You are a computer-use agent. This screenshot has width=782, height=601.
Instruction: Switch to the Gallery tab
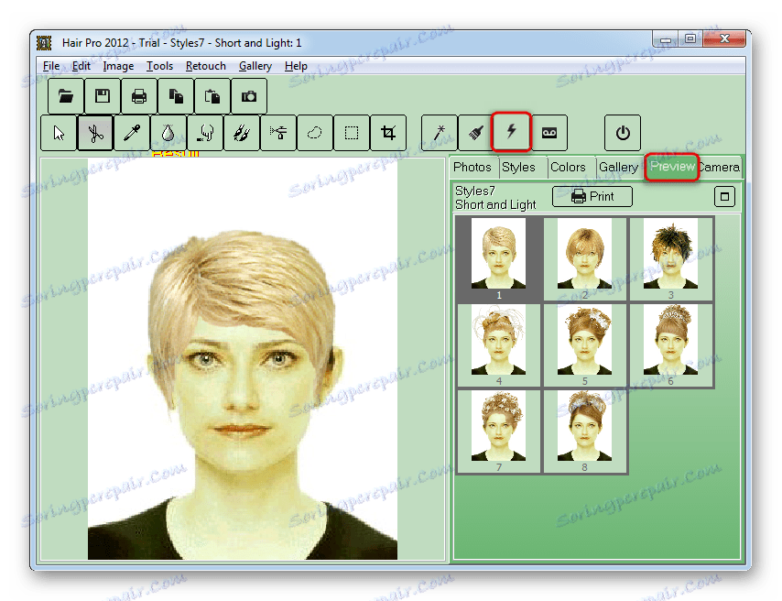(618, 168)
